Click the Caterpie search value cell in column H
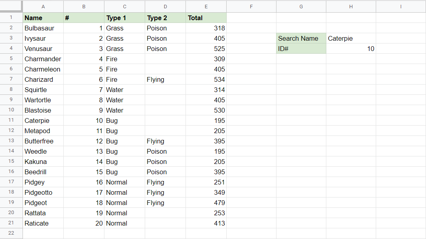This screenshot has height=239, width=426. click(x=351, y=38)
